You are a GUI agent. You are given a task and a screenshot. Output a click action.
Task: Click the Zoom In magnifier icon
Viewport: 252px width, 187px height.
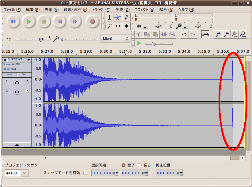click(218, 34)
